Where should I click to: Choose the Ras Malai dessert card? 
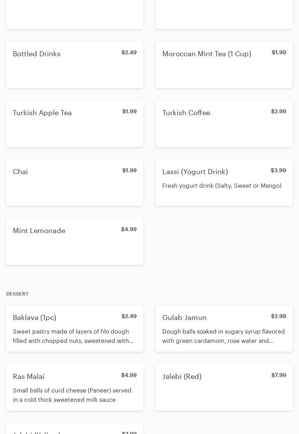pyautogui.click(x=75, y=387)
